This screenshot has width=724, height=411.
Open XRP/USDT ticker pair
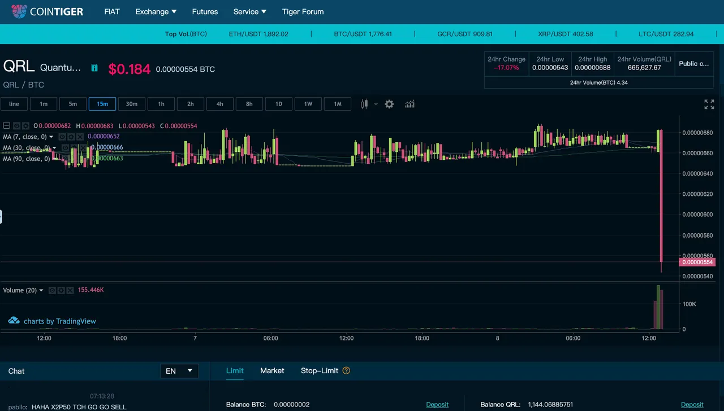(x=566, y=34)
